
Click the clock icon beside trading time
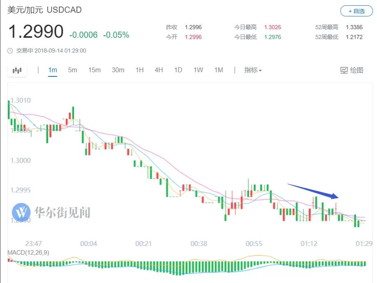(x=10, y=51)
